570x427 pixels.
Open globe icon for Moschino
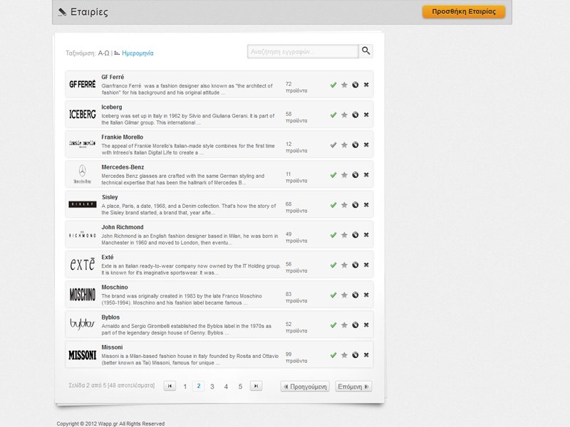pos(355,295)
